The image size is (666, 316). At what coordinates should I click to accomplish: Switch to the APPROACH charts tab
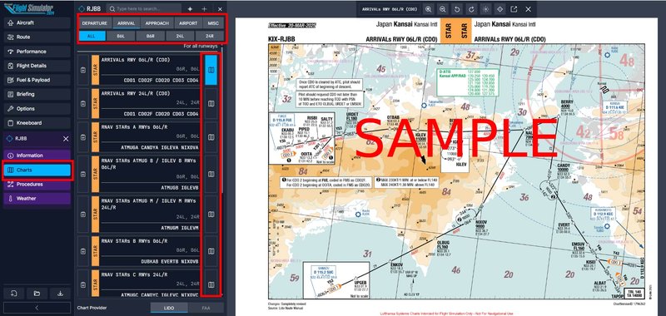click(157, 23)
